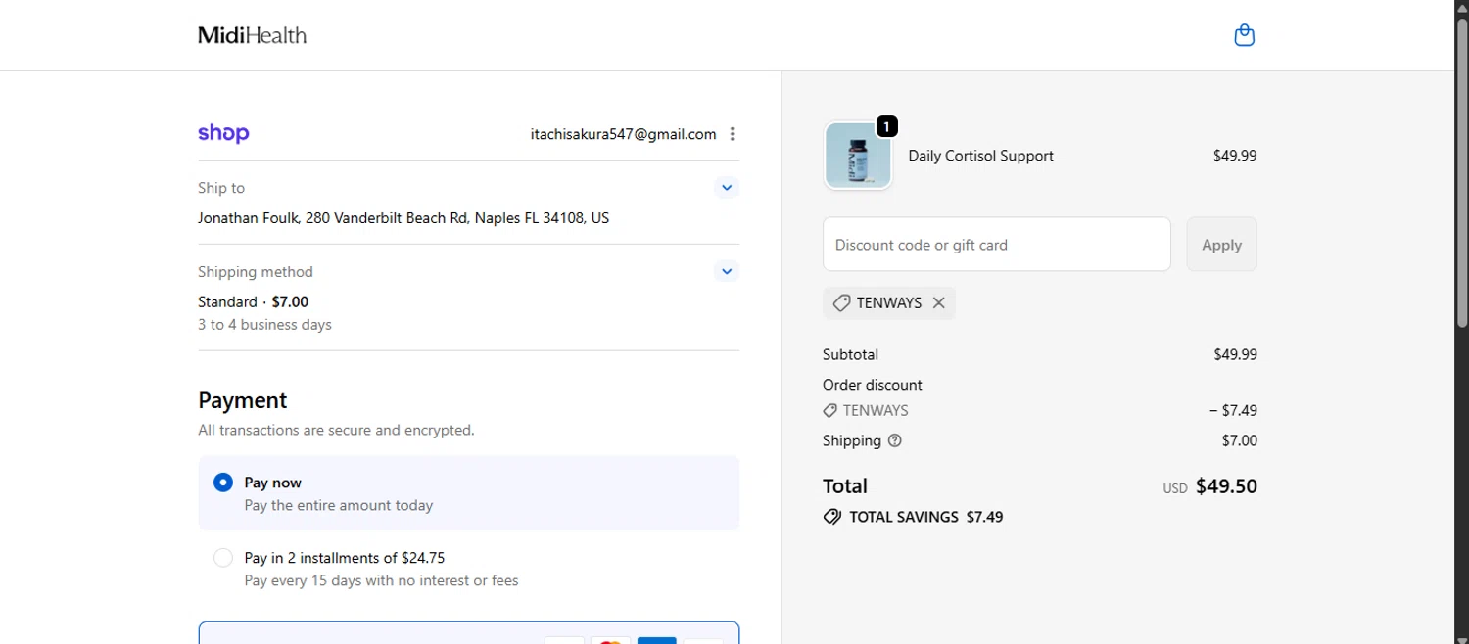Click the Subtotal $49.99 value
This screenshot has width=1469, height=644.
click(1235, 354)
